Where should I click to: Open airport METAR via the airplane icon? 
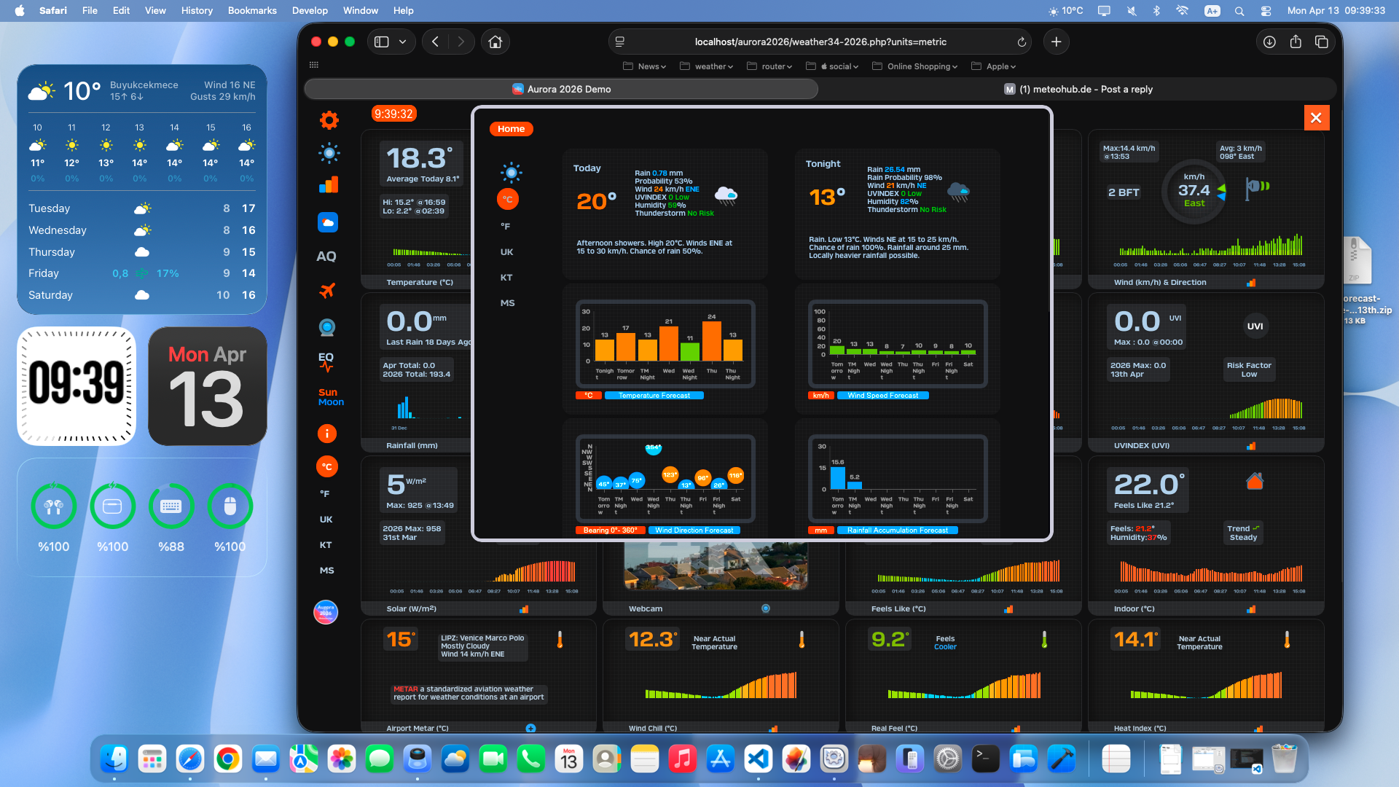(328, 290)
